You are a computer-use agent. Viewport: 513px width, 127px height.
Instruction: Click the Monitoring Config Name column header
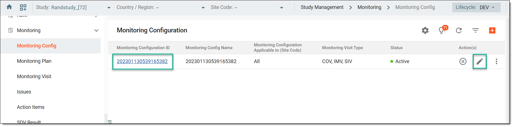tap(209, 48)
